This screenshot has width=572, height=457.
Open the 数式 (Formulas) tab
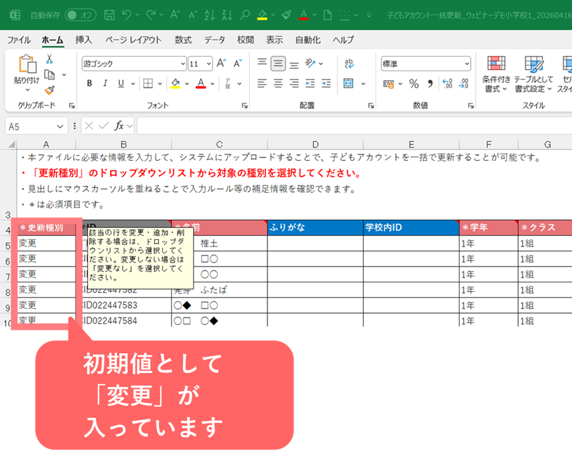(x=183, y=40)
